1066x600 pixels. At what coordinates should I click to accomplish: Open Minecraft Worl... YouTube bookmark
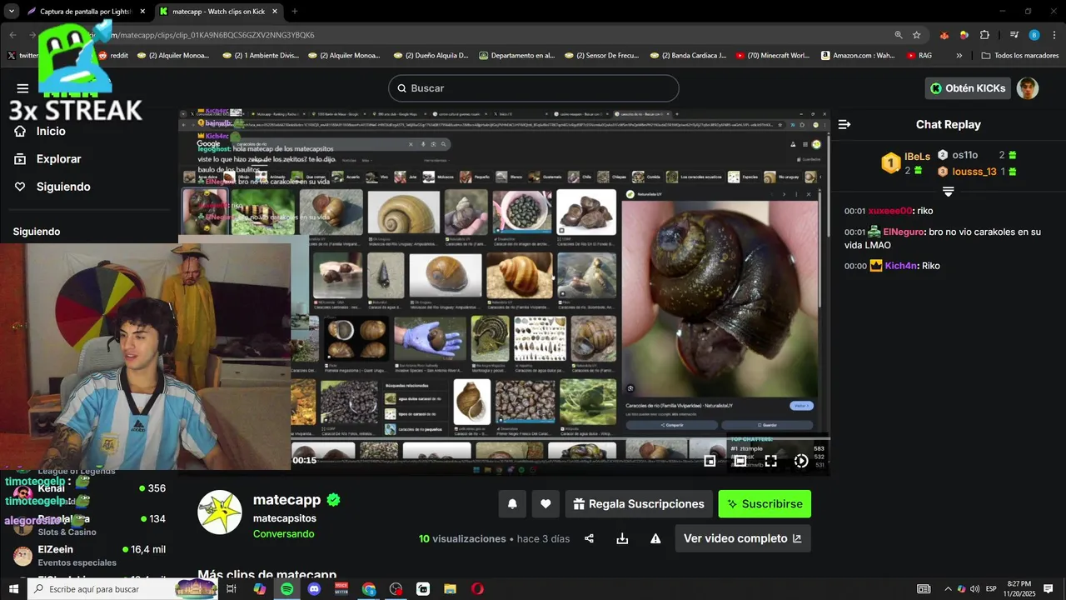point(772,55)
